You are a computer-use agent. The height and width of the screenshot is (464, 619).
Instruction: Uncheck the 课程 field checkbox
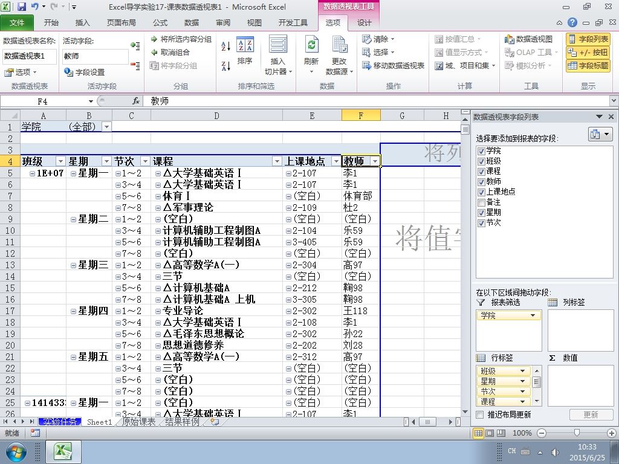(x=481, y=171)
